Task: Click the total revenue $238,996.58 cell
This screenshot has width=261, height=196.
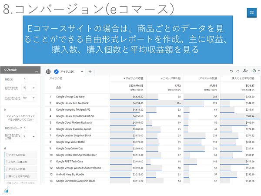Action: click(x=128, y=88)
